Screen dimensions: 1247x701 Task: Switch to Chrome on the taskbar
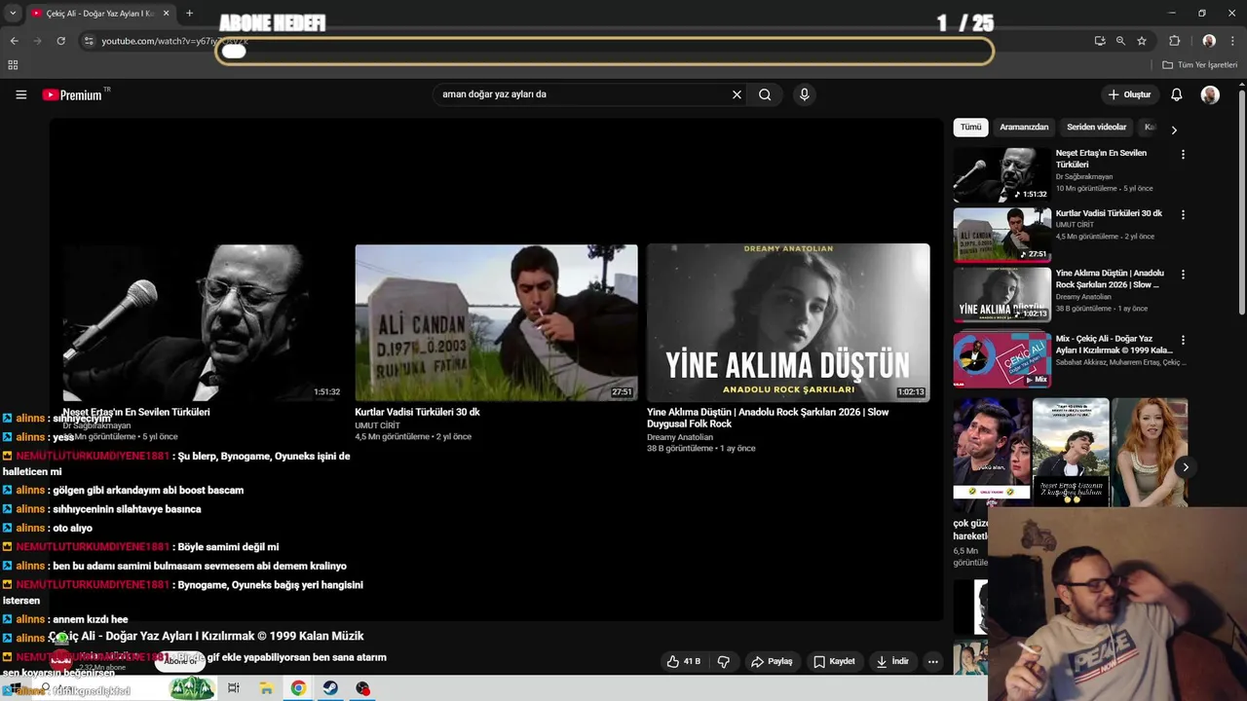tap(298, 688)
